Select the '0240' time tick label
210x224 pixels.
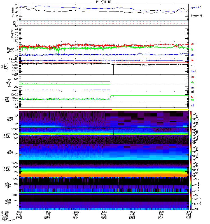click(75, 218)
